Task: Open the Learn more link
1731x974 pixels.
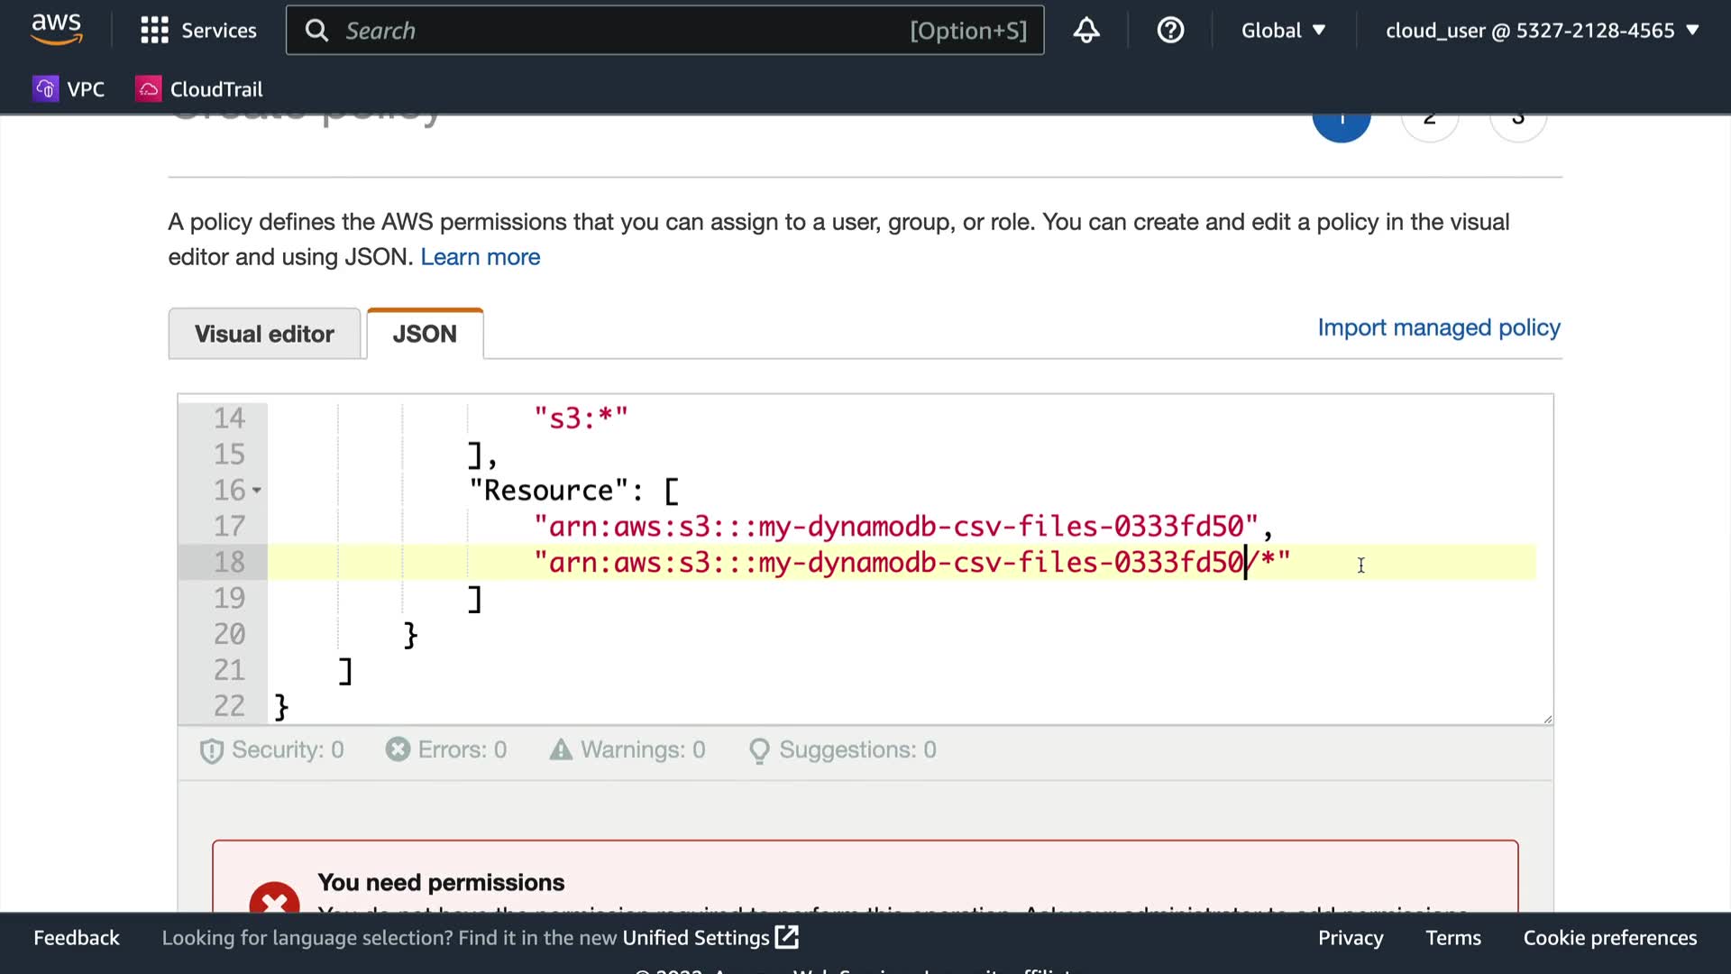Action: pos(480,257)
